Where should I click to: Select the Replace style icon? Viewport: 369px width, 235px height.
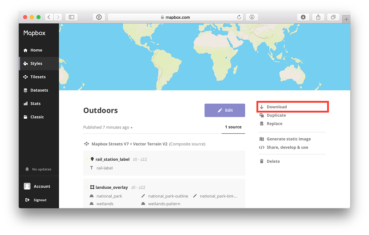click(x=262, y=123)
